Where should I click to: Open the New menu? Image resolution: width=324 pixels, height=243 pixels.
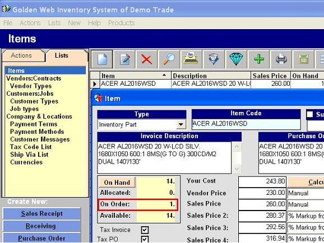(x=74, y=23)
